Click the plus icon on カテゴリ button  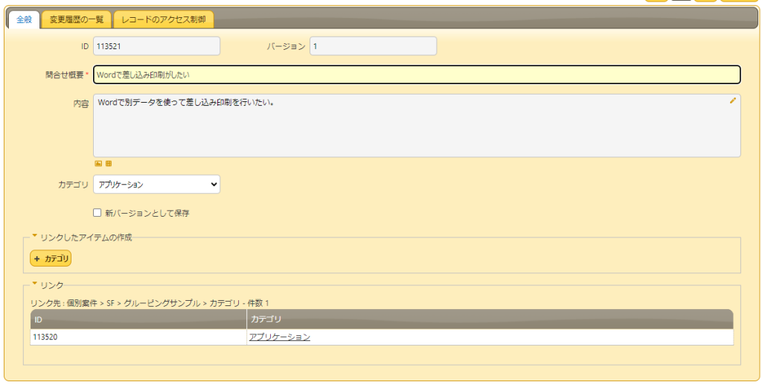tap(37, 258)
